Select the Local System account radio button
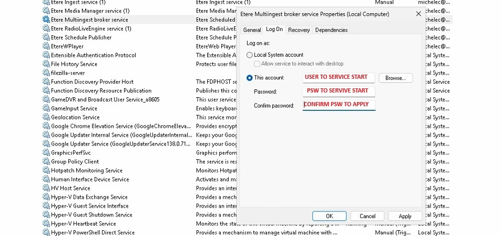This screenshot has width=501, height=236. (250, 55)
